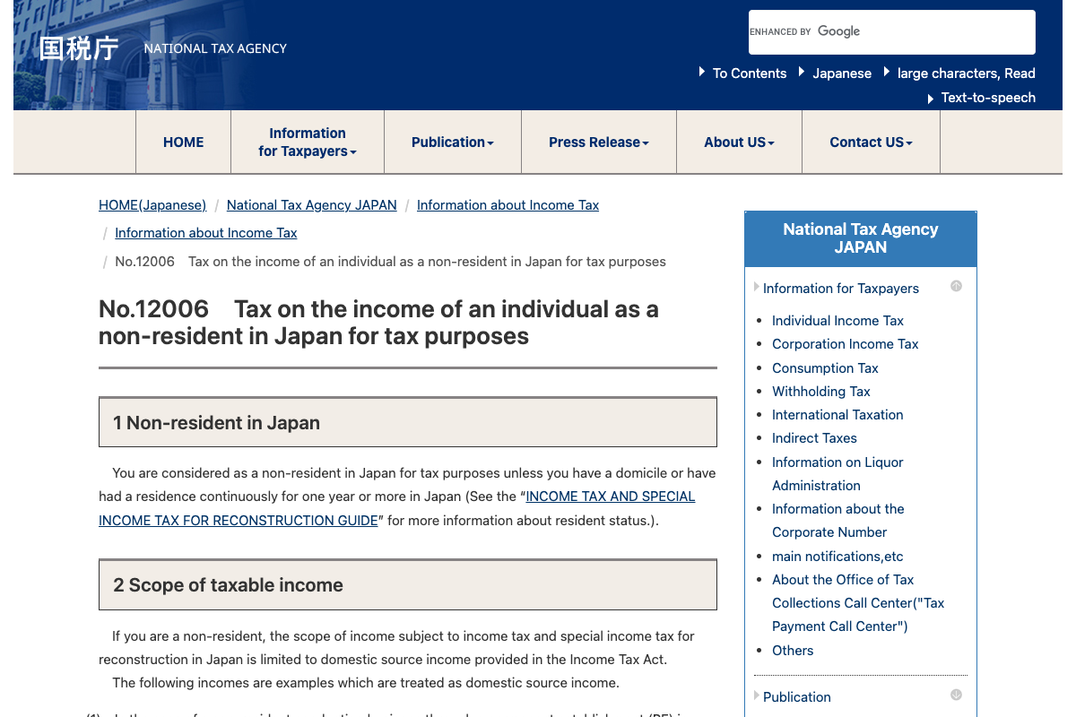This screenshot has width=1076, height=717.
Task: Open Individual Income Tax sidebar link
Action: (837, 321)
